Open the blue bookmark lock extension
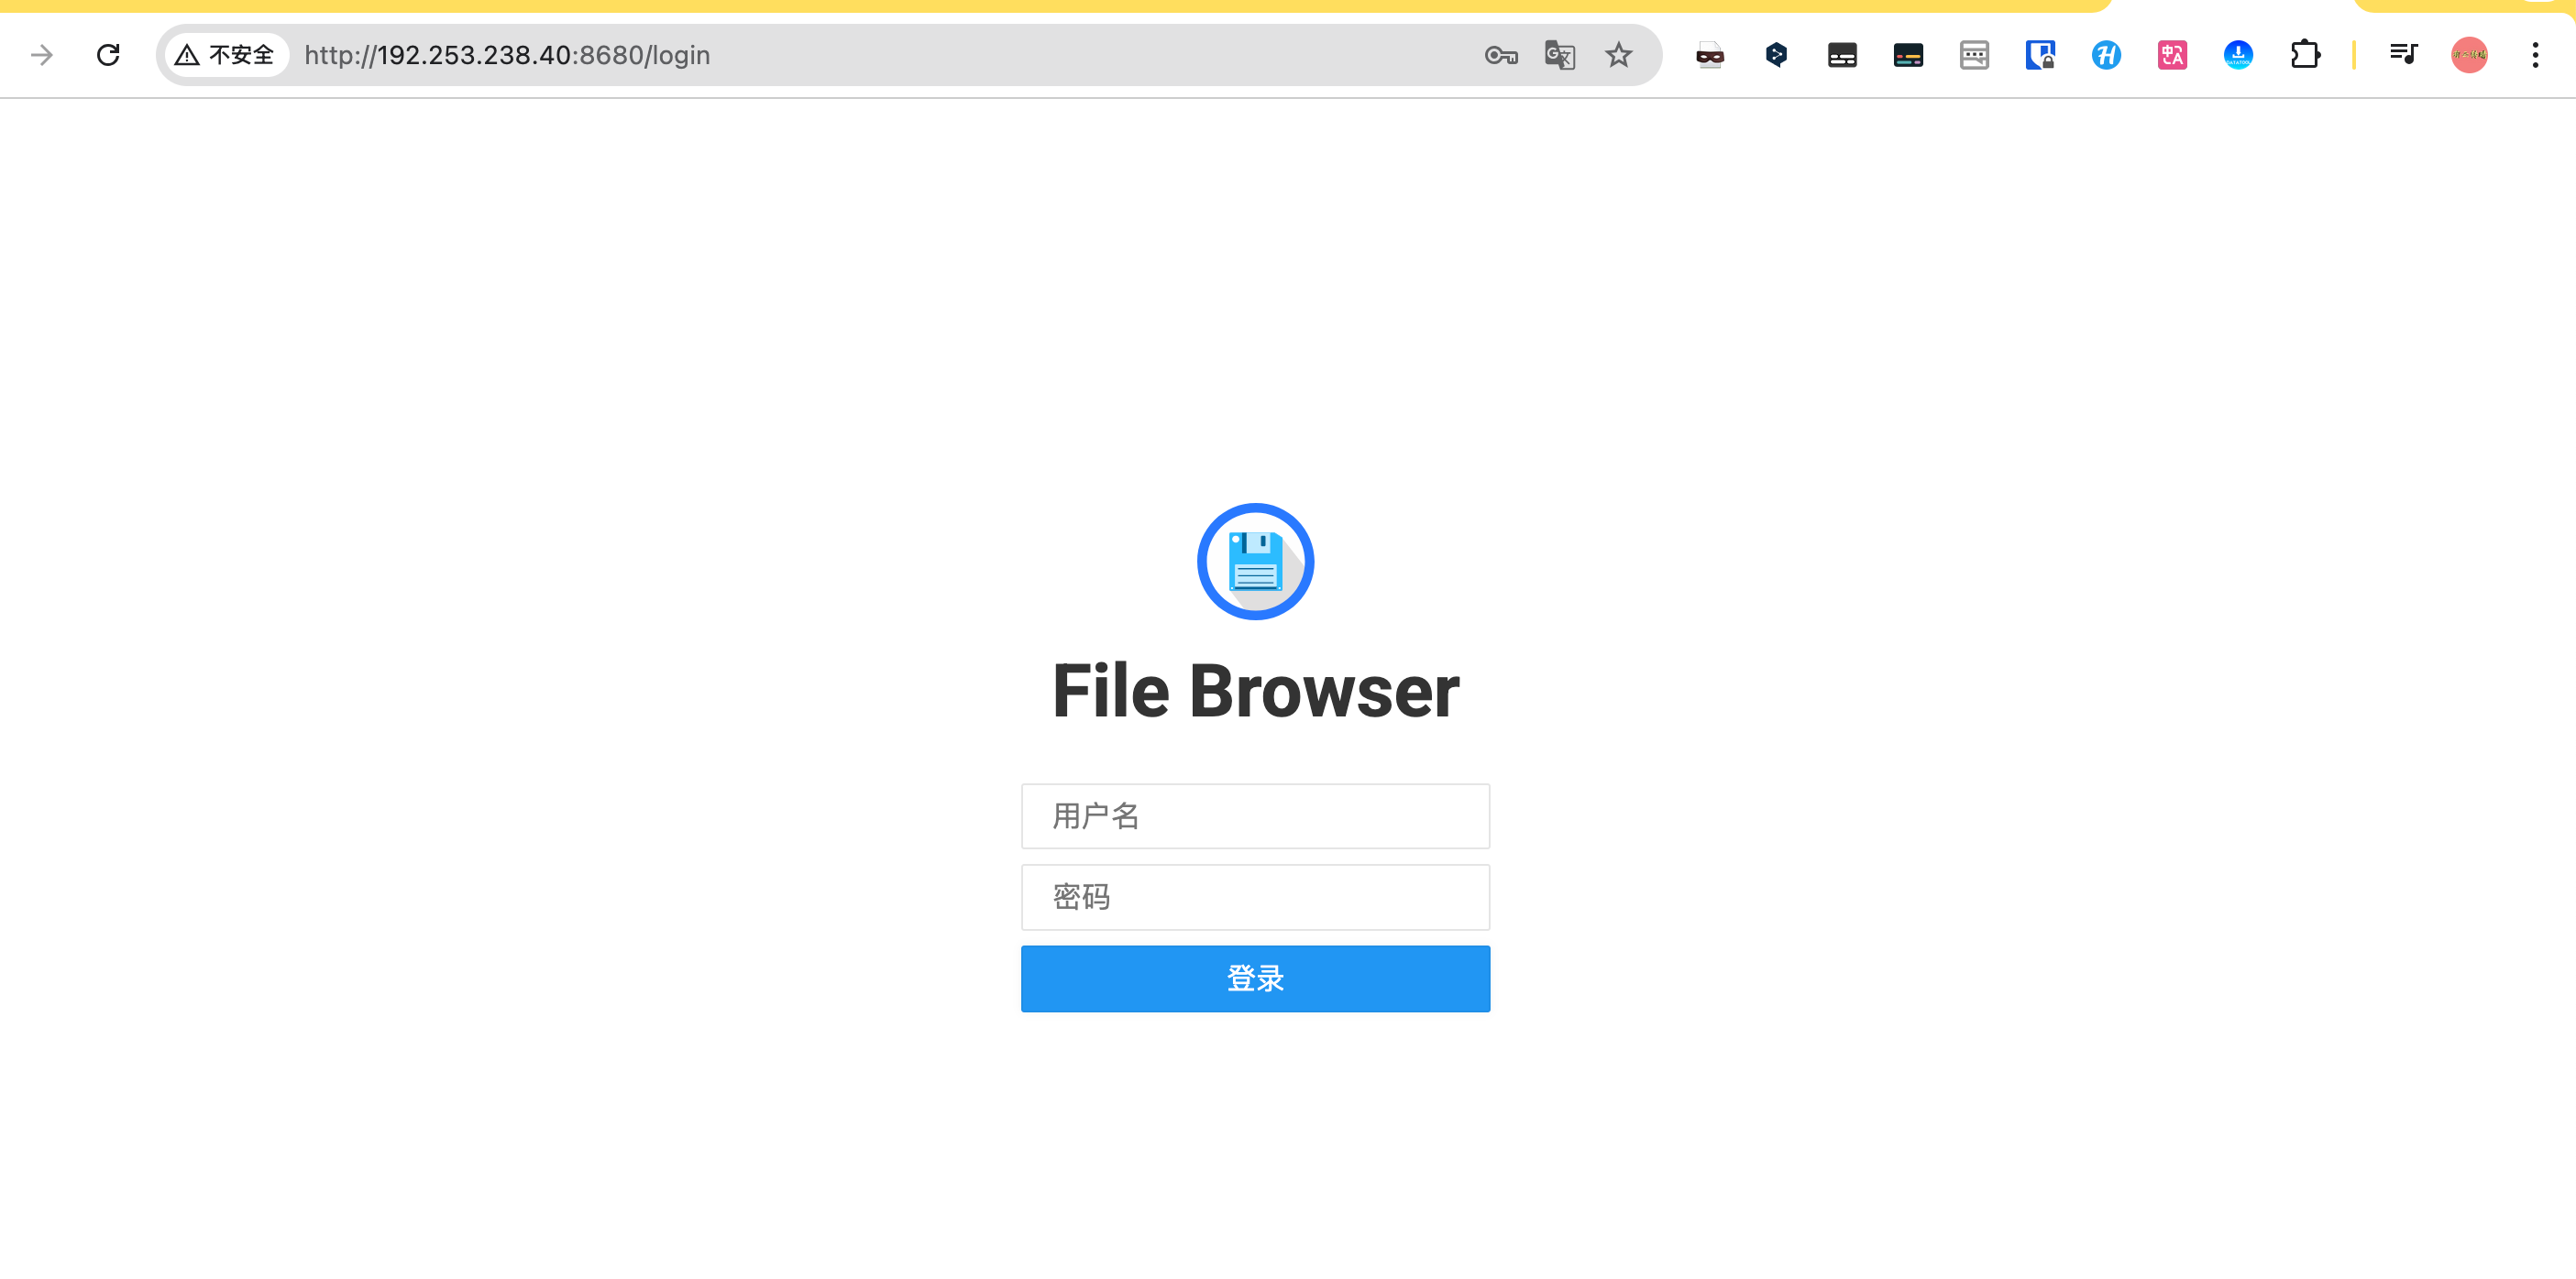2576x1279 pixels. pyautogui.click(x=2040, y=55)
